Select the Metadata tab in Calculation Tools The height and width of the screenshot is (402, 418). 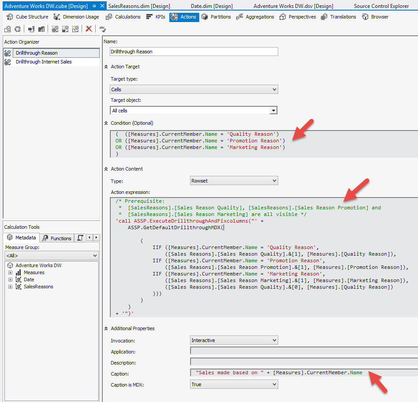[x=22, y=238]
